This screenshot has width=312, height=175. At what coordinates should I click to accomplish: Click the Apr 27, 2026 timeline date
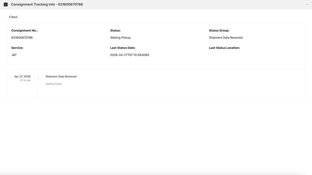click(x=22, y=76)
